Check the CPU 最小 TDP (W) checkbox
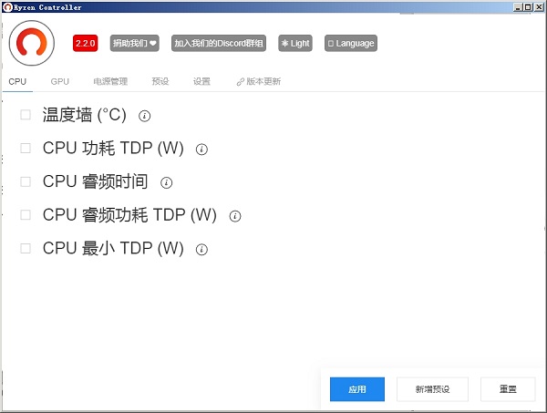The height and width of the screenshot is (413, 547). click(26, 248)
